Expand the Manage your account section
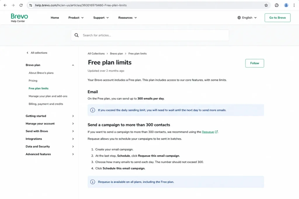 click(x=73, y=124)
